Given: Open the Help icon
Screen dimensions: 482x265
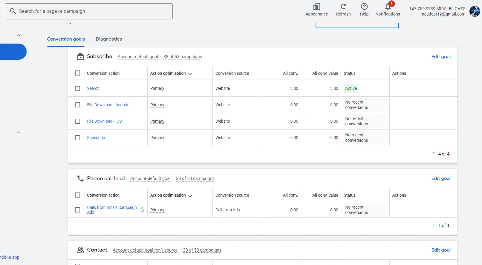Looking at the screenshot, I should 364,7.
